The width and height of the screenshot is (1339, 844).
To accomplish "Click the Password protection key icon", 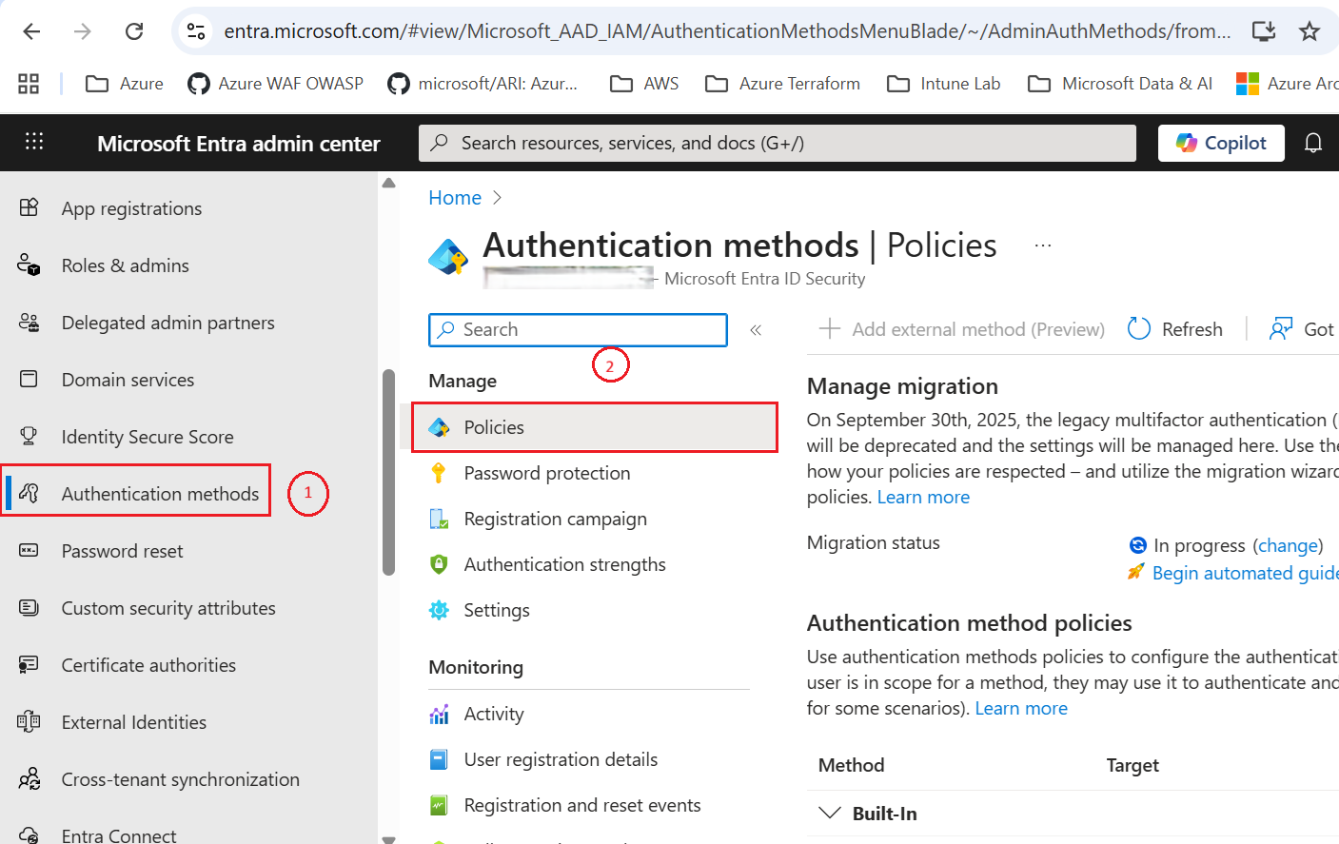I will [439, 473].
